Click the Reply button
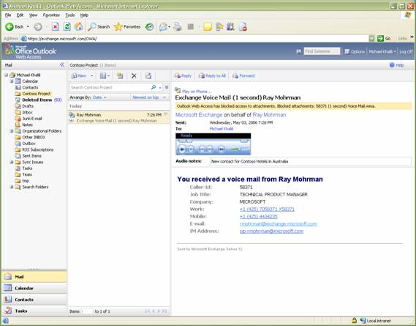Image resolution: width=416 pixels, height=326 pixels. [183, 75]
